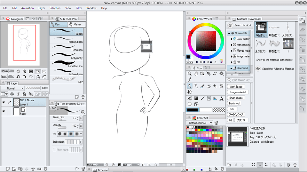Select the Text tool icon
Image resolution: width=307 pixels, height=172 pixels.
[x=222, y=98]
